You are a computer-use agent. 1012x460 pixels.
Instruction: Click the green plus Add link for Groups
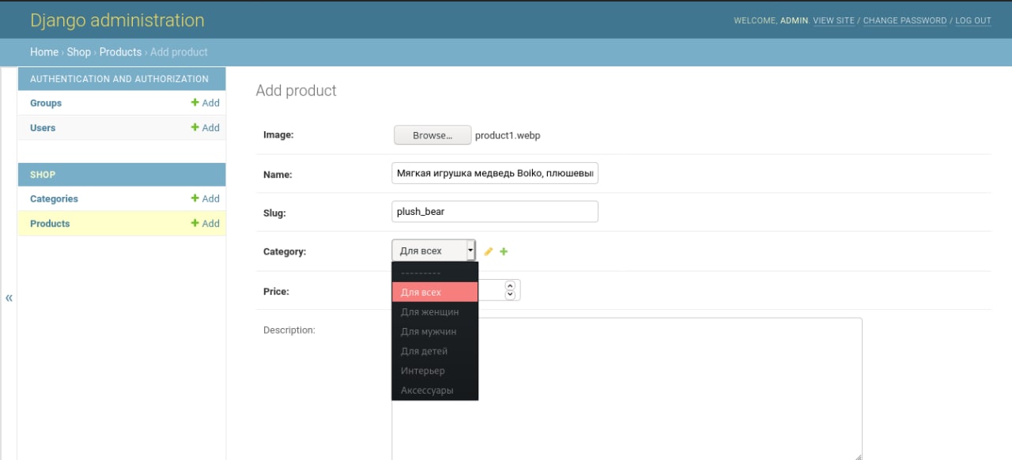point(206,103)
